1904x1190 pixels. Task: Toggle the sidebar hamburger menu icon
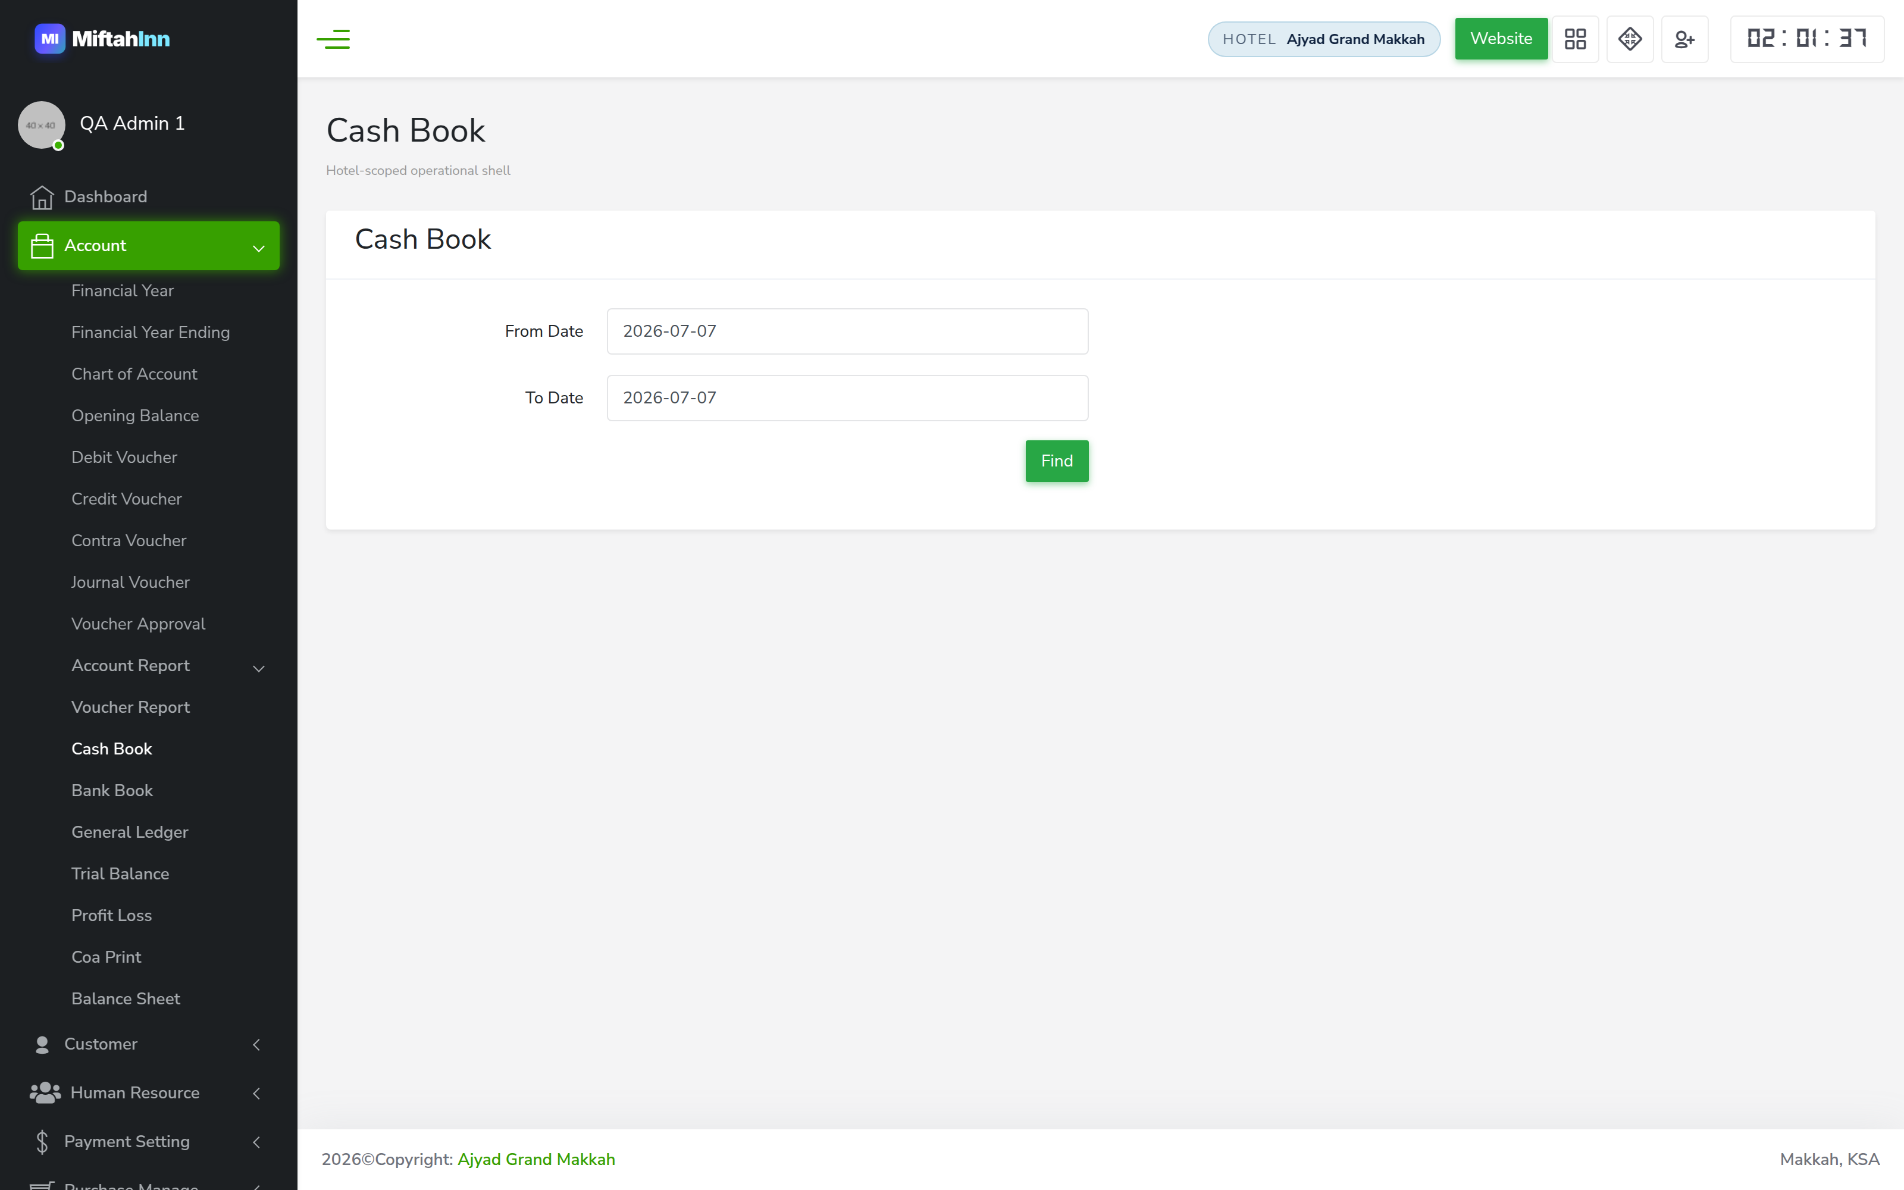(x=333, y=39)
